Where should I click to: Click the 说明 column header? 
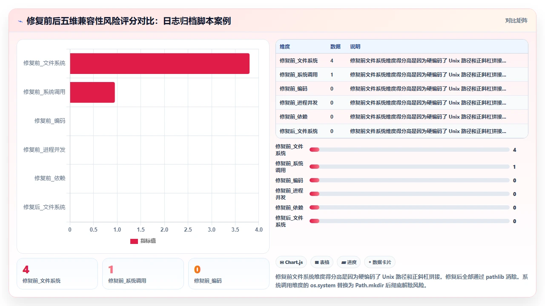355,46
